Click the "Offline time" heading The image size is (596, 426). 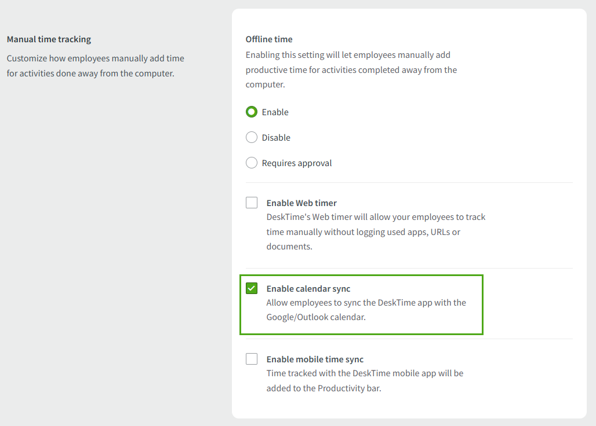pyautogui.click(x=269, y=39)
